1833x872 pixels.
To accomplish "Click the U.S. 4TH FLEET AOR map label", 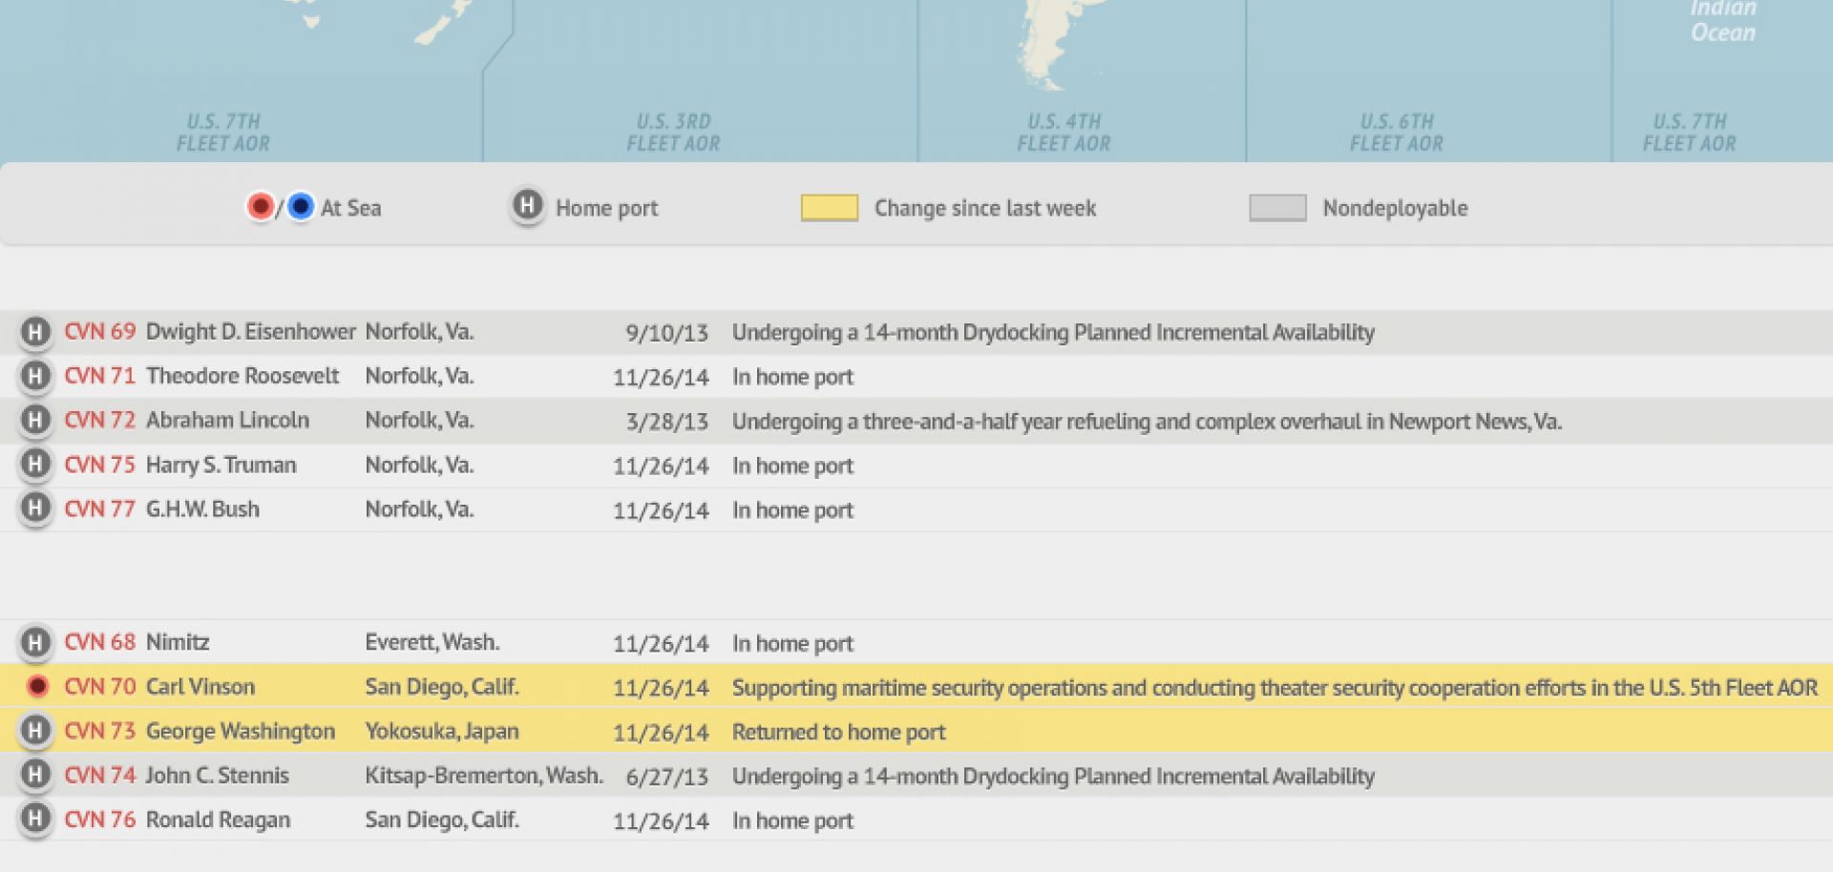I will 1064,133.
